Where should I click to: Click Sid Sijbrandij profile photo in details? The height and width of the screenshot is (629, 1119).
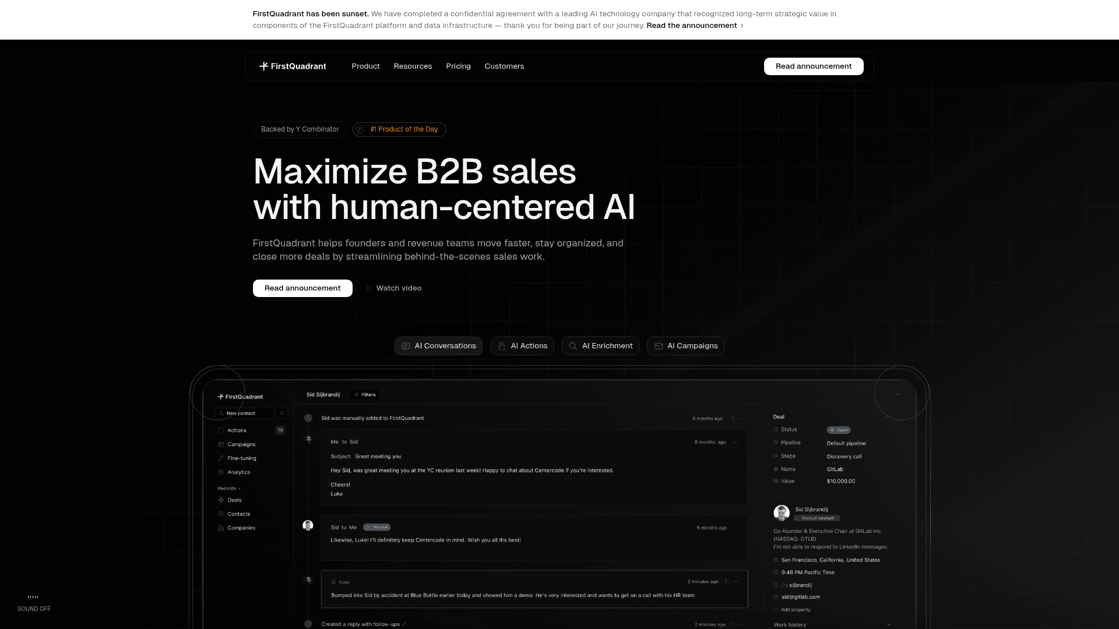(782, 513)
